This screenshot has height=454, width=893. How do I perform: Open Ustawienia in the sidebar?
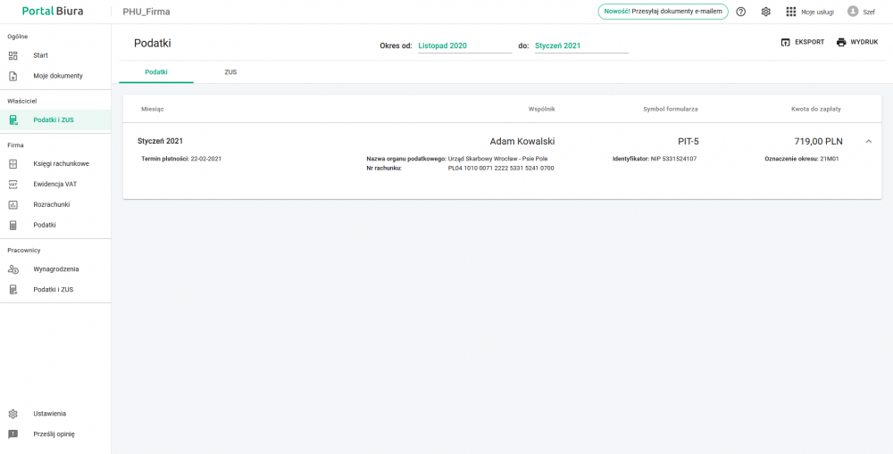pos(49,414)
